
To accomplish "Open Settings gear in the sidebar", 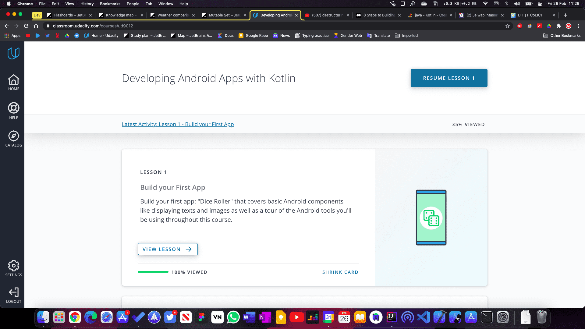I will tap(13, 266).
